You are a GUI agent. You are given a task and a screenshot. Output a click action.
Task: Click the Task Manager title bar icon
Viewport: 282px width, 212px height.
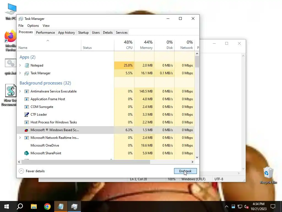[21, 19]
